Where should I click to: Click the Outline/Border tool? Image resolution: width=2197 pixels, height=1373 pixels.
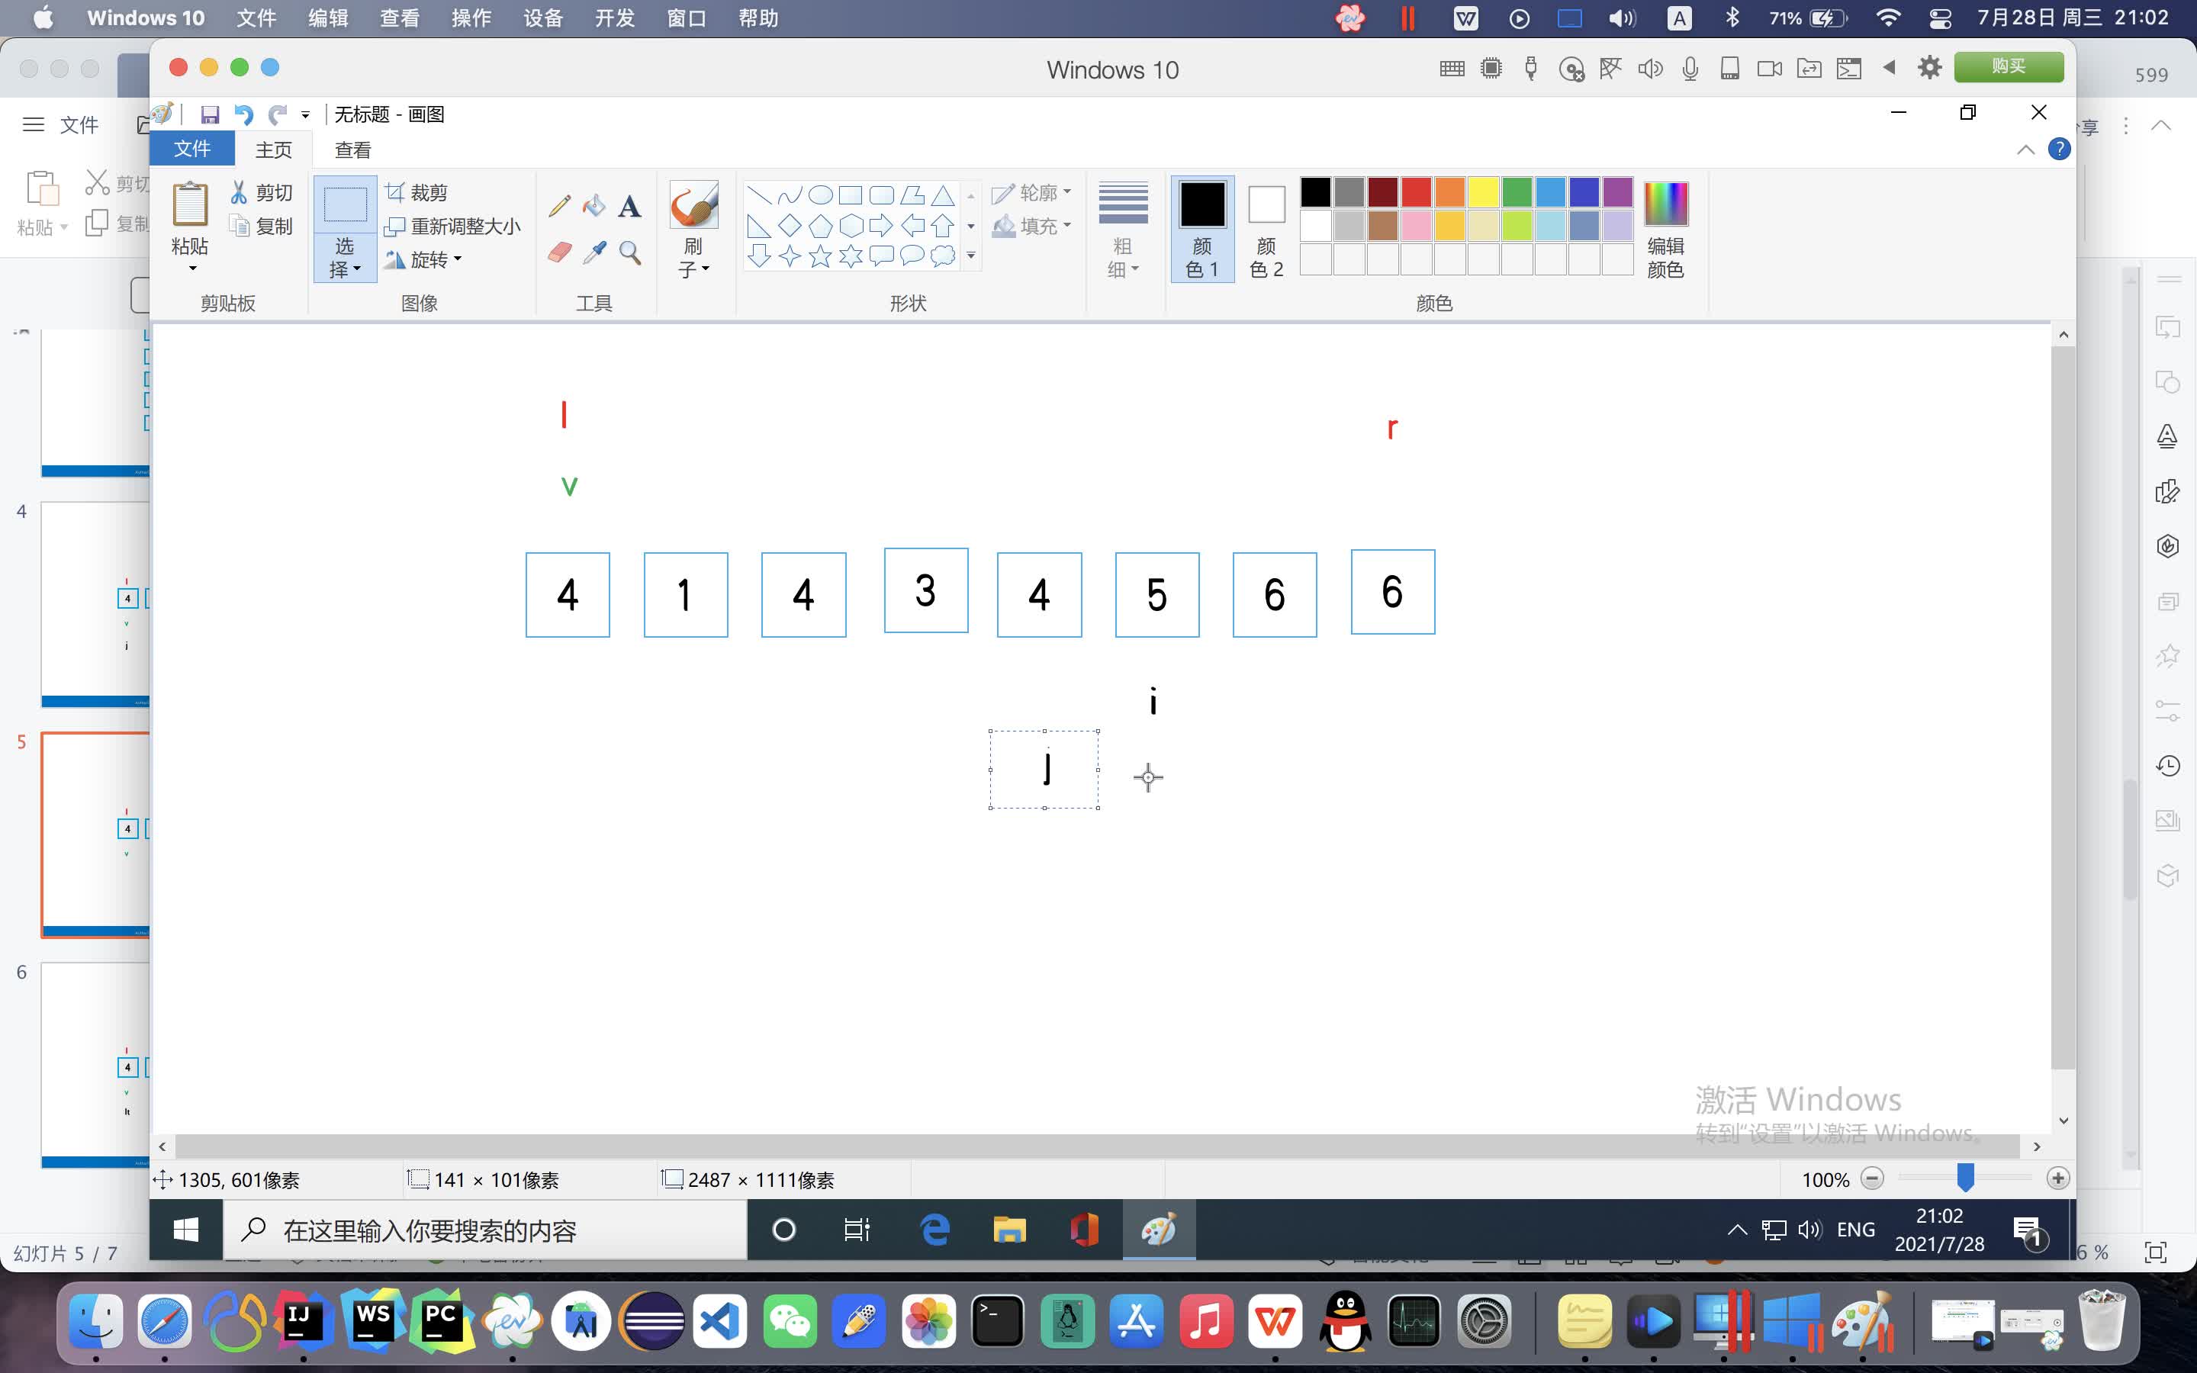tap(1030, 190)
